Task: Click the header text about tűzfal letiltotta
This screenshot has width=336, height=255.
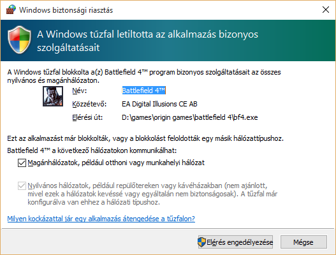Action: click(x=147, y=41)
